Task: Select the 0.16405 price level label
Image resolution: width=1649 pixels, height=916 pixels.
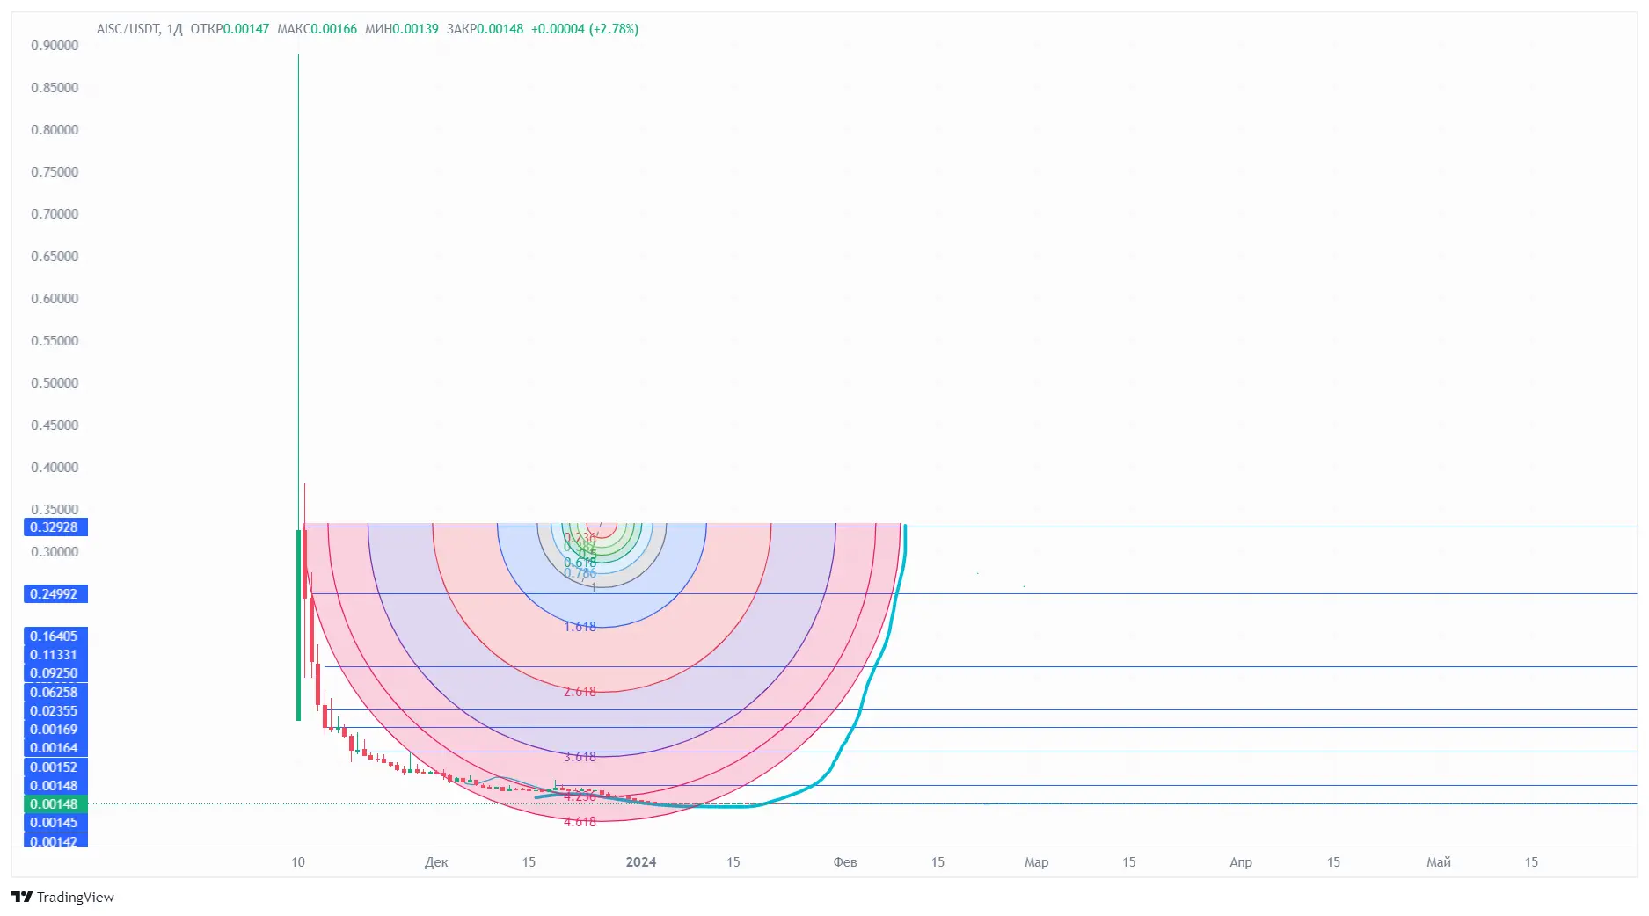Action: click(55, 636)
